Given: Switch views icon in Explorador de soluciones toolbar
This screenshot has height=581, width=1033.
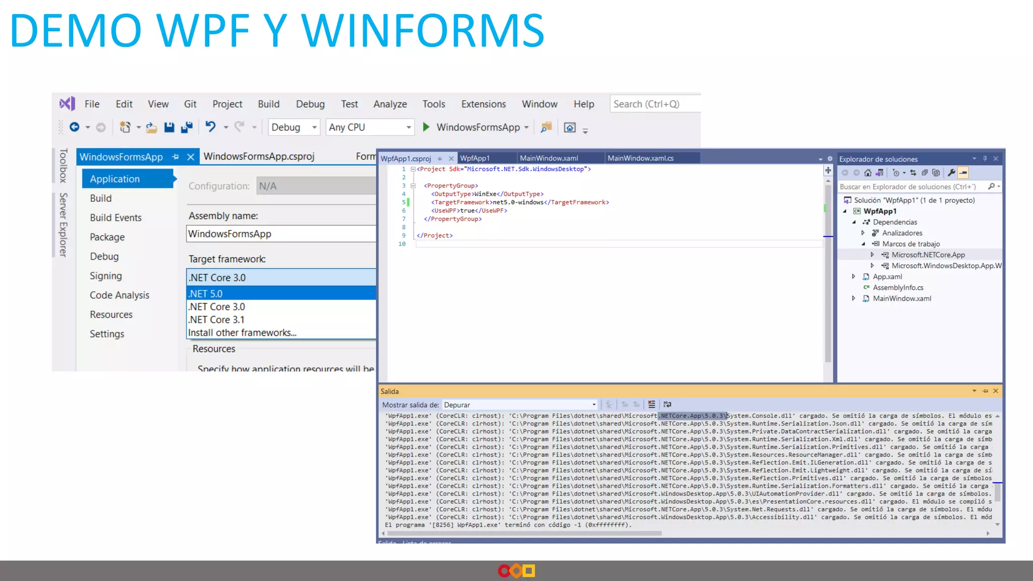Looking at the screenshot, I should (x=879, y=173).
